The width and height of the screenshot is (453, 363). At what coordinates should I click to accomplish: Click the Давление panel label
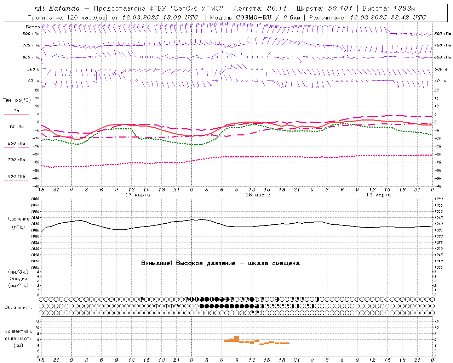pyautogui.click(x=18, y=219)
